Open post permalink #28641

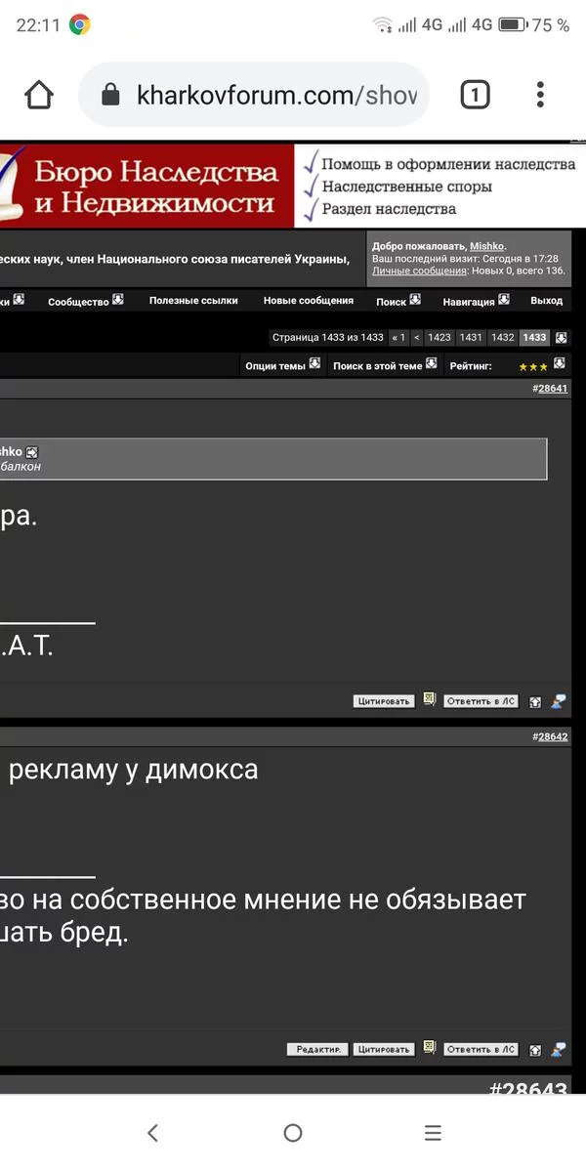click(x=551, y=388)
